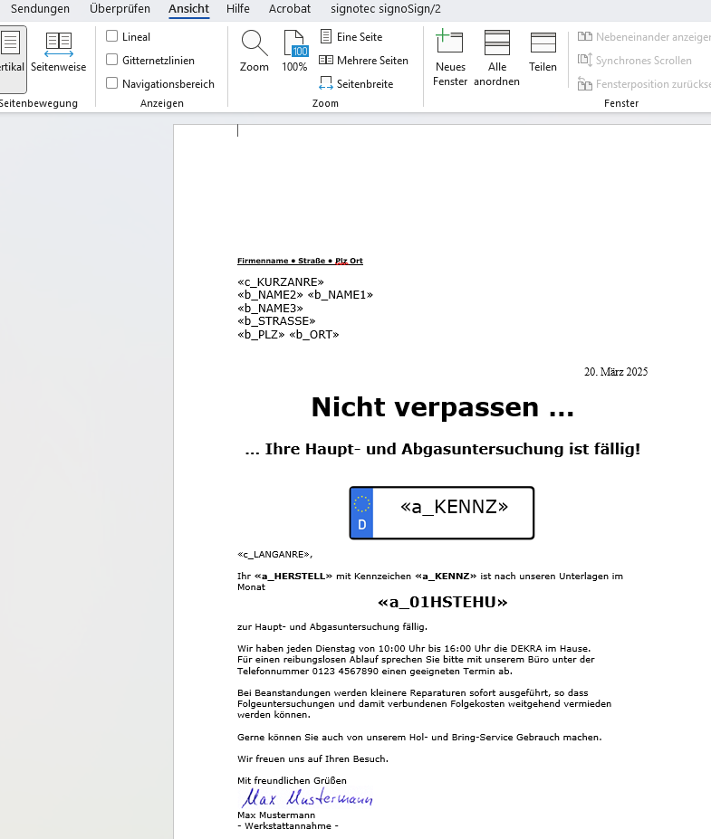Click the Firmenname • Straße • Plz Ort line

point(300,261)
